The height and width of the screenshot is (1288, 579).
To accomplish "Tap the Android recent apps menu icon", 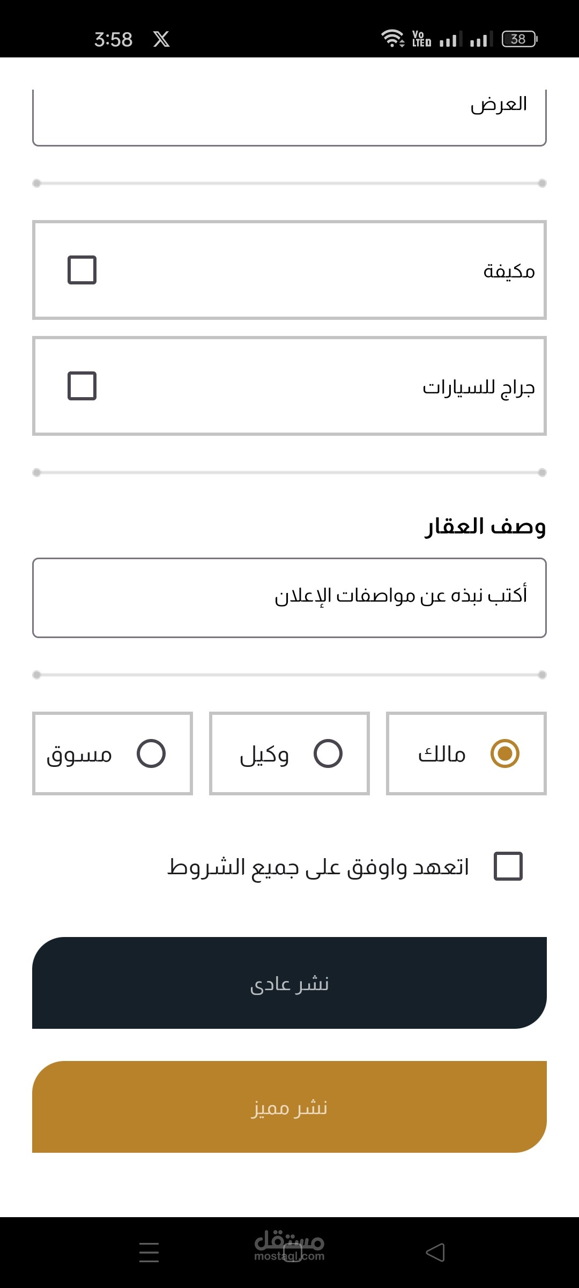I will click(x=149, y=1253).
